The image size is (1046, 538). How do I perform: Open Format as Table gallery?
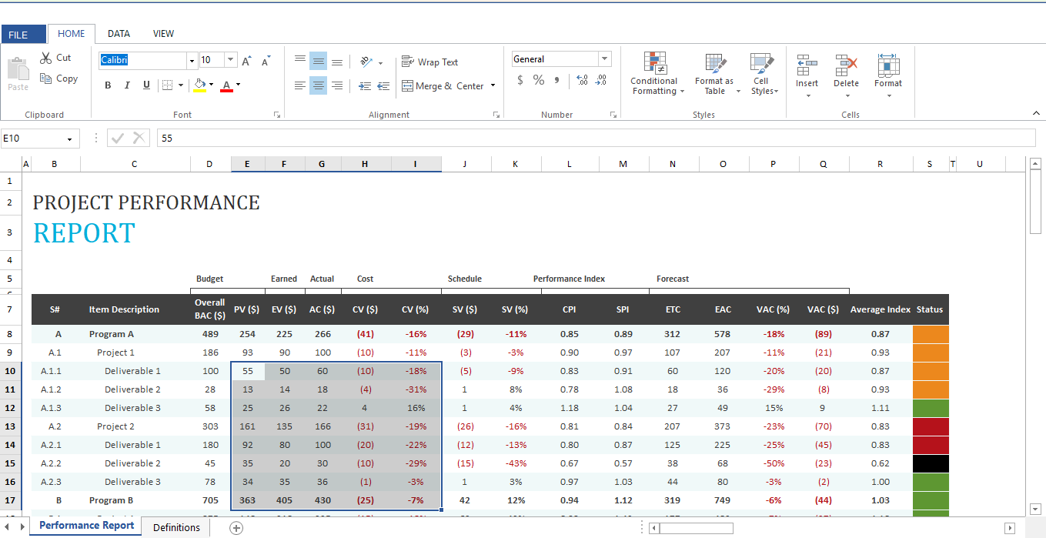pos(716,74)
